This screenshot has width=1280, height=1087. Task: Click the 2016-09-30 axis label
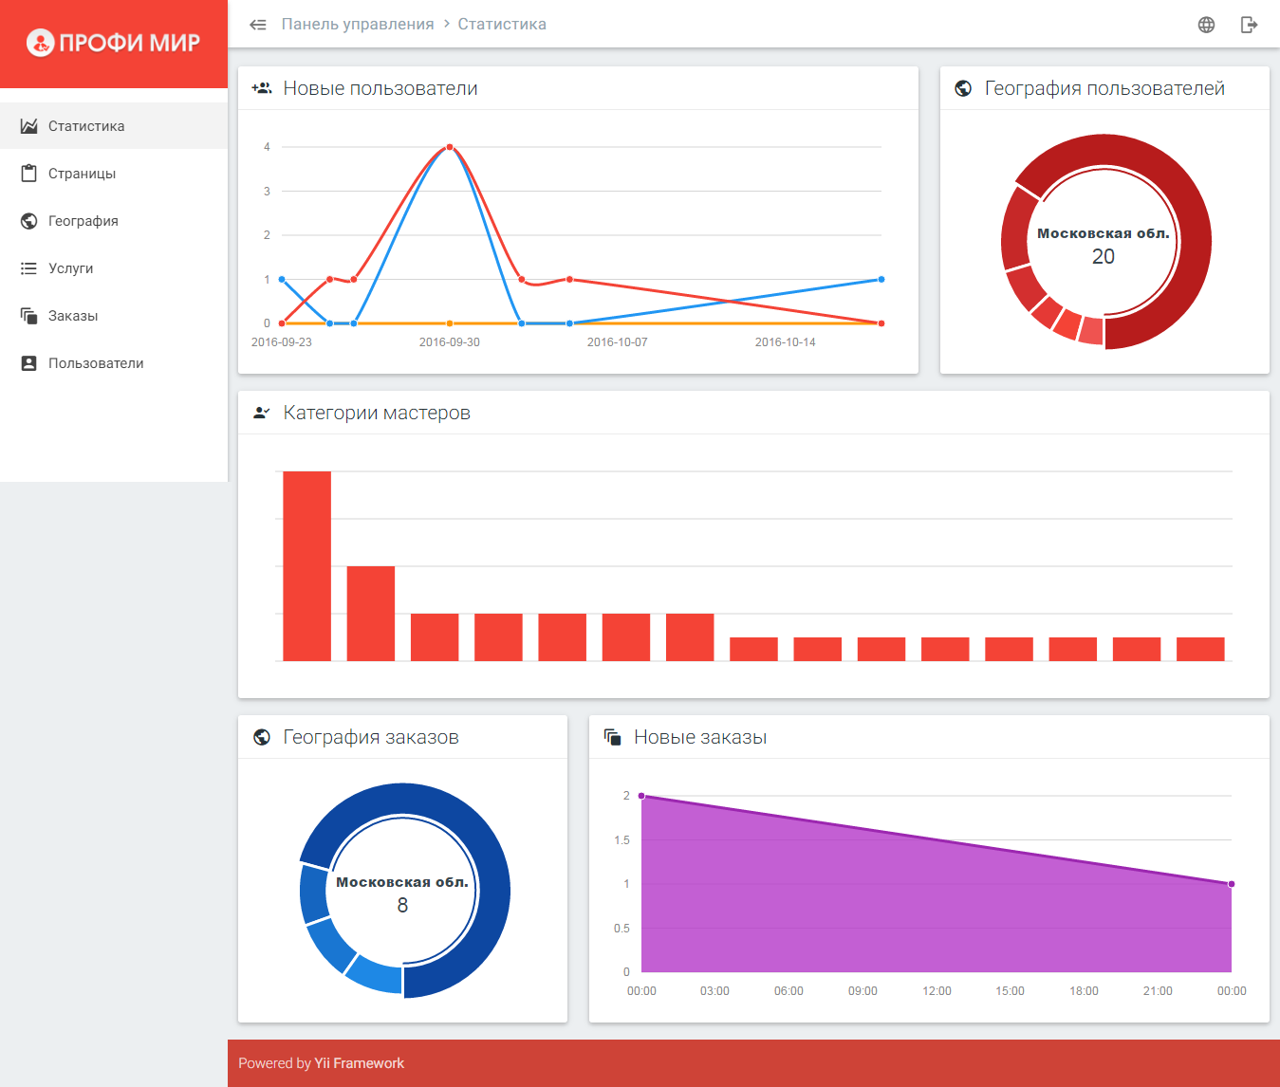coord(450,342)
